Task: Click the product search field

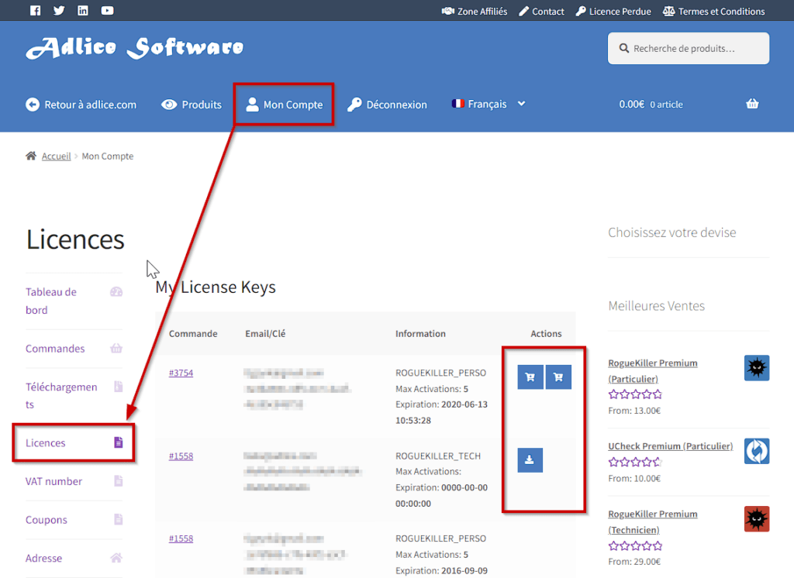Action: coord(689,48)
